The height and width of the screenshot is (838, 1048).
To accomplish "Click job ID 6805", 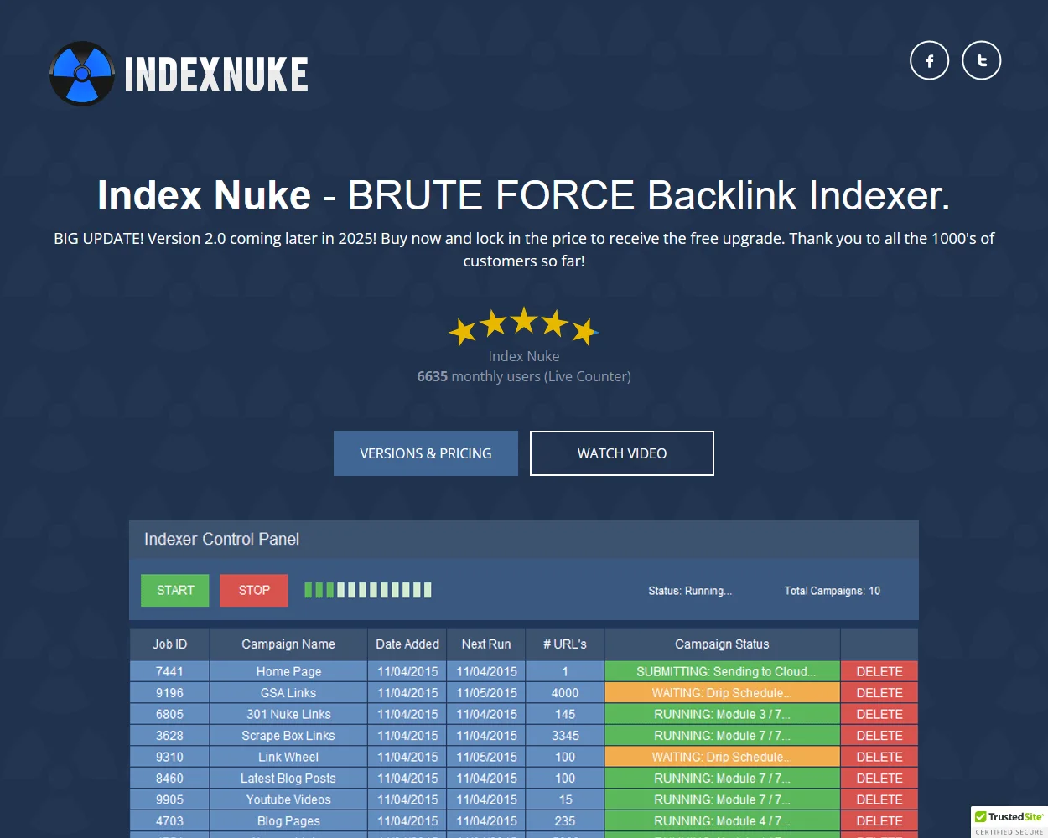I will point(169,714).
